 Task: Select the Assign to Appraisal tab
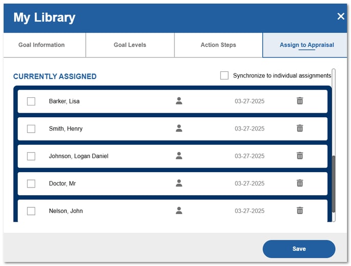click(305, 45)
